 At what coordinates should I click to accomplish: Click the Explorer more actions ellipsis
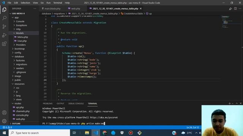[35, 9]
